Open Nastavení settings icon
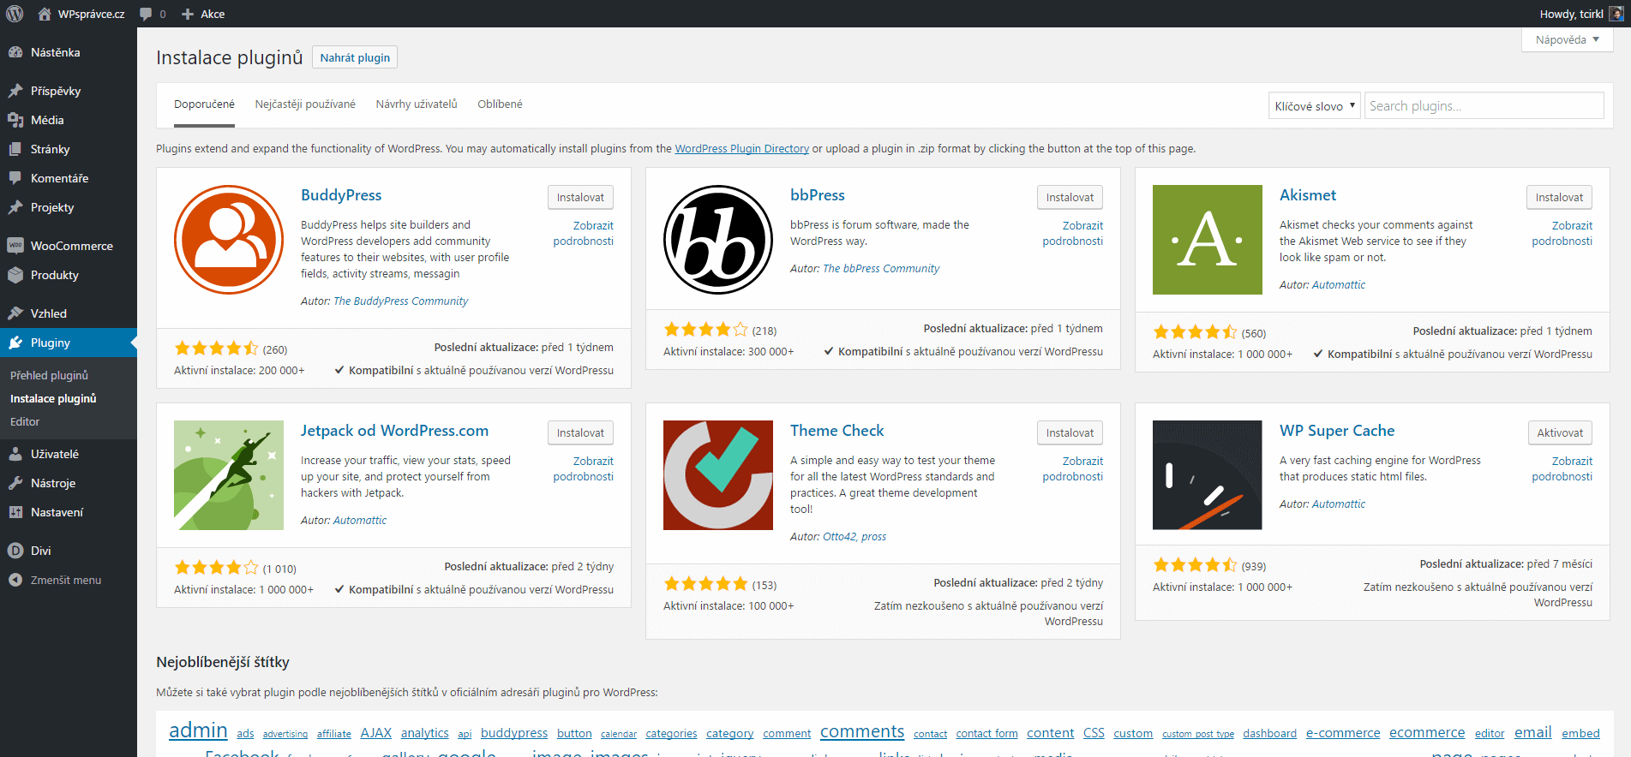 tap(15, 512)
